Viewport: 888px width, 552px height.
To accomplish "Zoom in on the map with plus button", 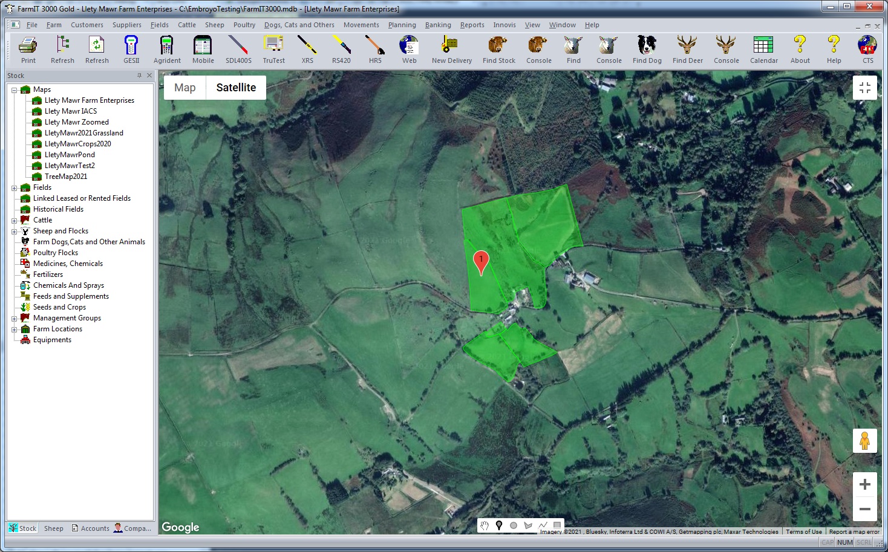I will (865, 484).
